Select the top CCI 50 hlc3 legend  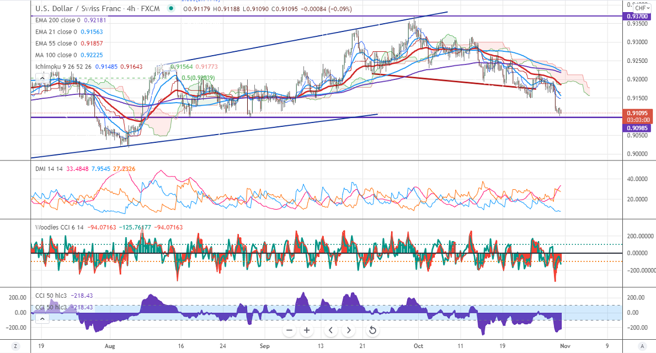pyautogui.click(x=51, y=296)
